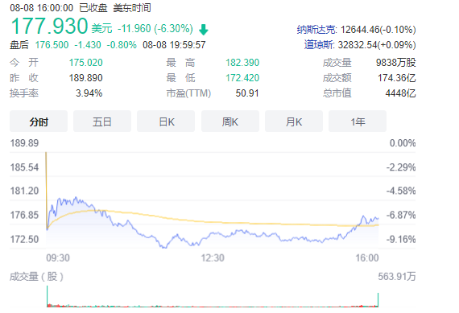The width and height of the screenshot is (459, 313).
Task: Click the 市盈(TTM) value 50.91
Action: 247,93
